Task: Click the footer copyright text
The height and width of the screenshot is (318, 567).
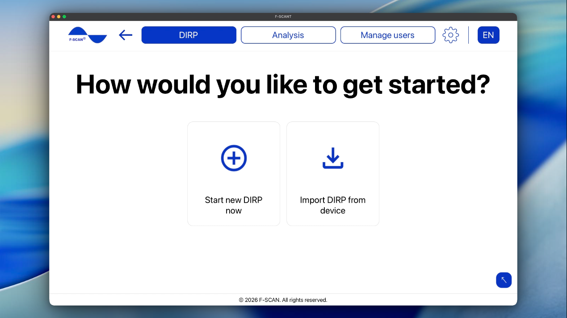Action: pyautogui.click(x=283, y=300)
